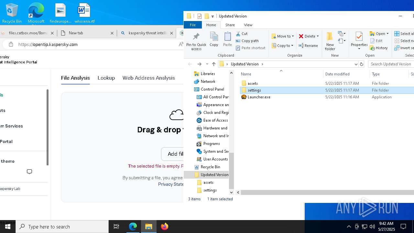This screenshot has height=233, width=414.
Task: Click Edit in the Open group
Action: [x=376, y=41]
